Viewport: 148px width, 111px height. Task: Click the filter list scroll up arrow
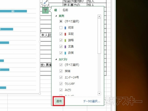[99, 16]
